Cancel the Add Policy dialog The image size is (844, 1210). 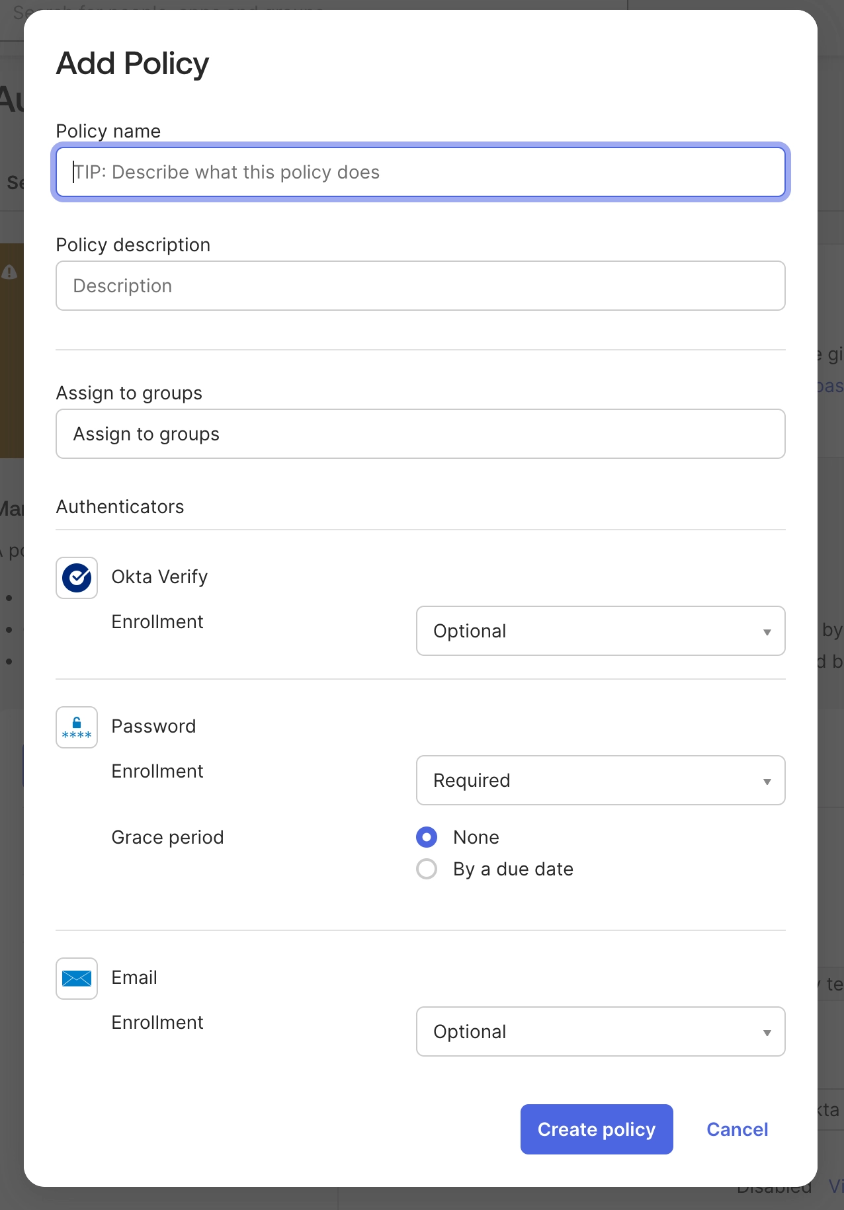[x=737, y=1129]
